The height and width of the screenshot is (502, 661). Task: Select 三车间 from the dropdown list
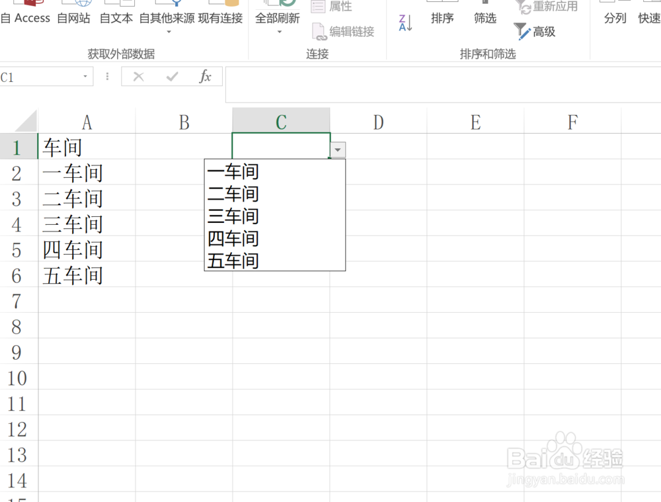tap(233, 216)
